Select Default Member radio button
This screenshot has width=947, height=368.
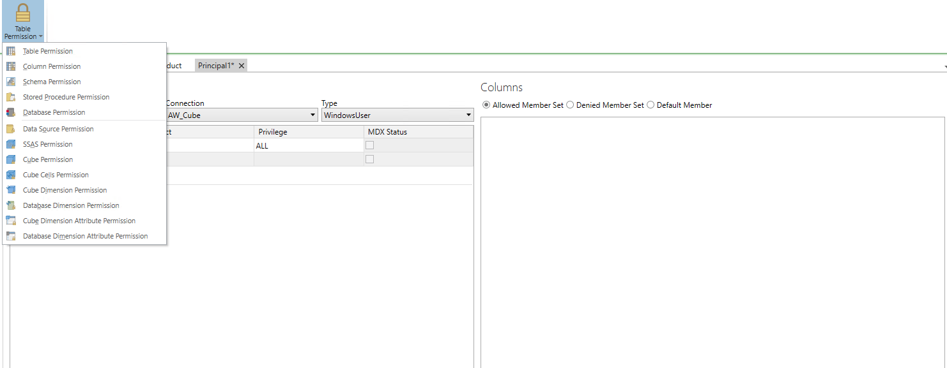click(651, 105)
